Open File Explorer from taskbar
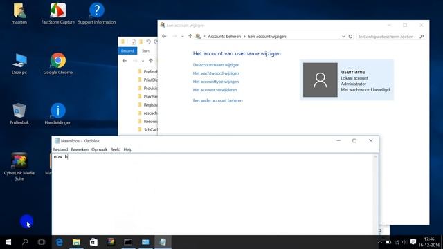The width and height of the screenshot is (443, 249). (x=76, y=242)
